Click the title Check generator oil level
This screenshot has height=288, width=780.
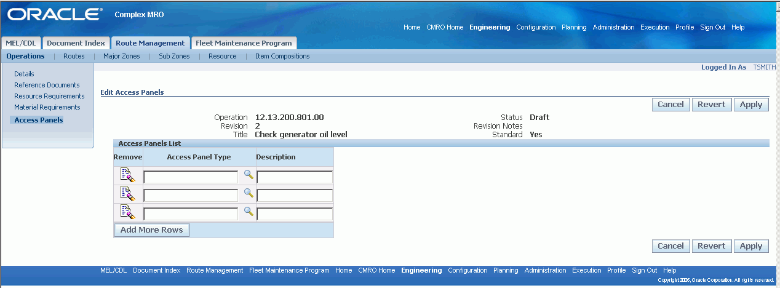301,134
